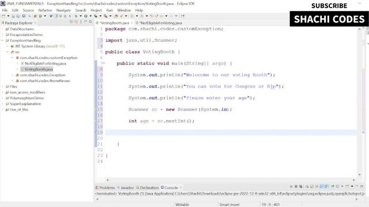Click editor horizontal scrollbar right arrow
369x207 pixels.
click(x=353, y=180)
